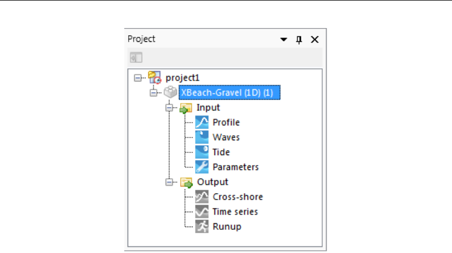Close the Project panel
Viewport: 452px width, 253px height.
point(315,40)
